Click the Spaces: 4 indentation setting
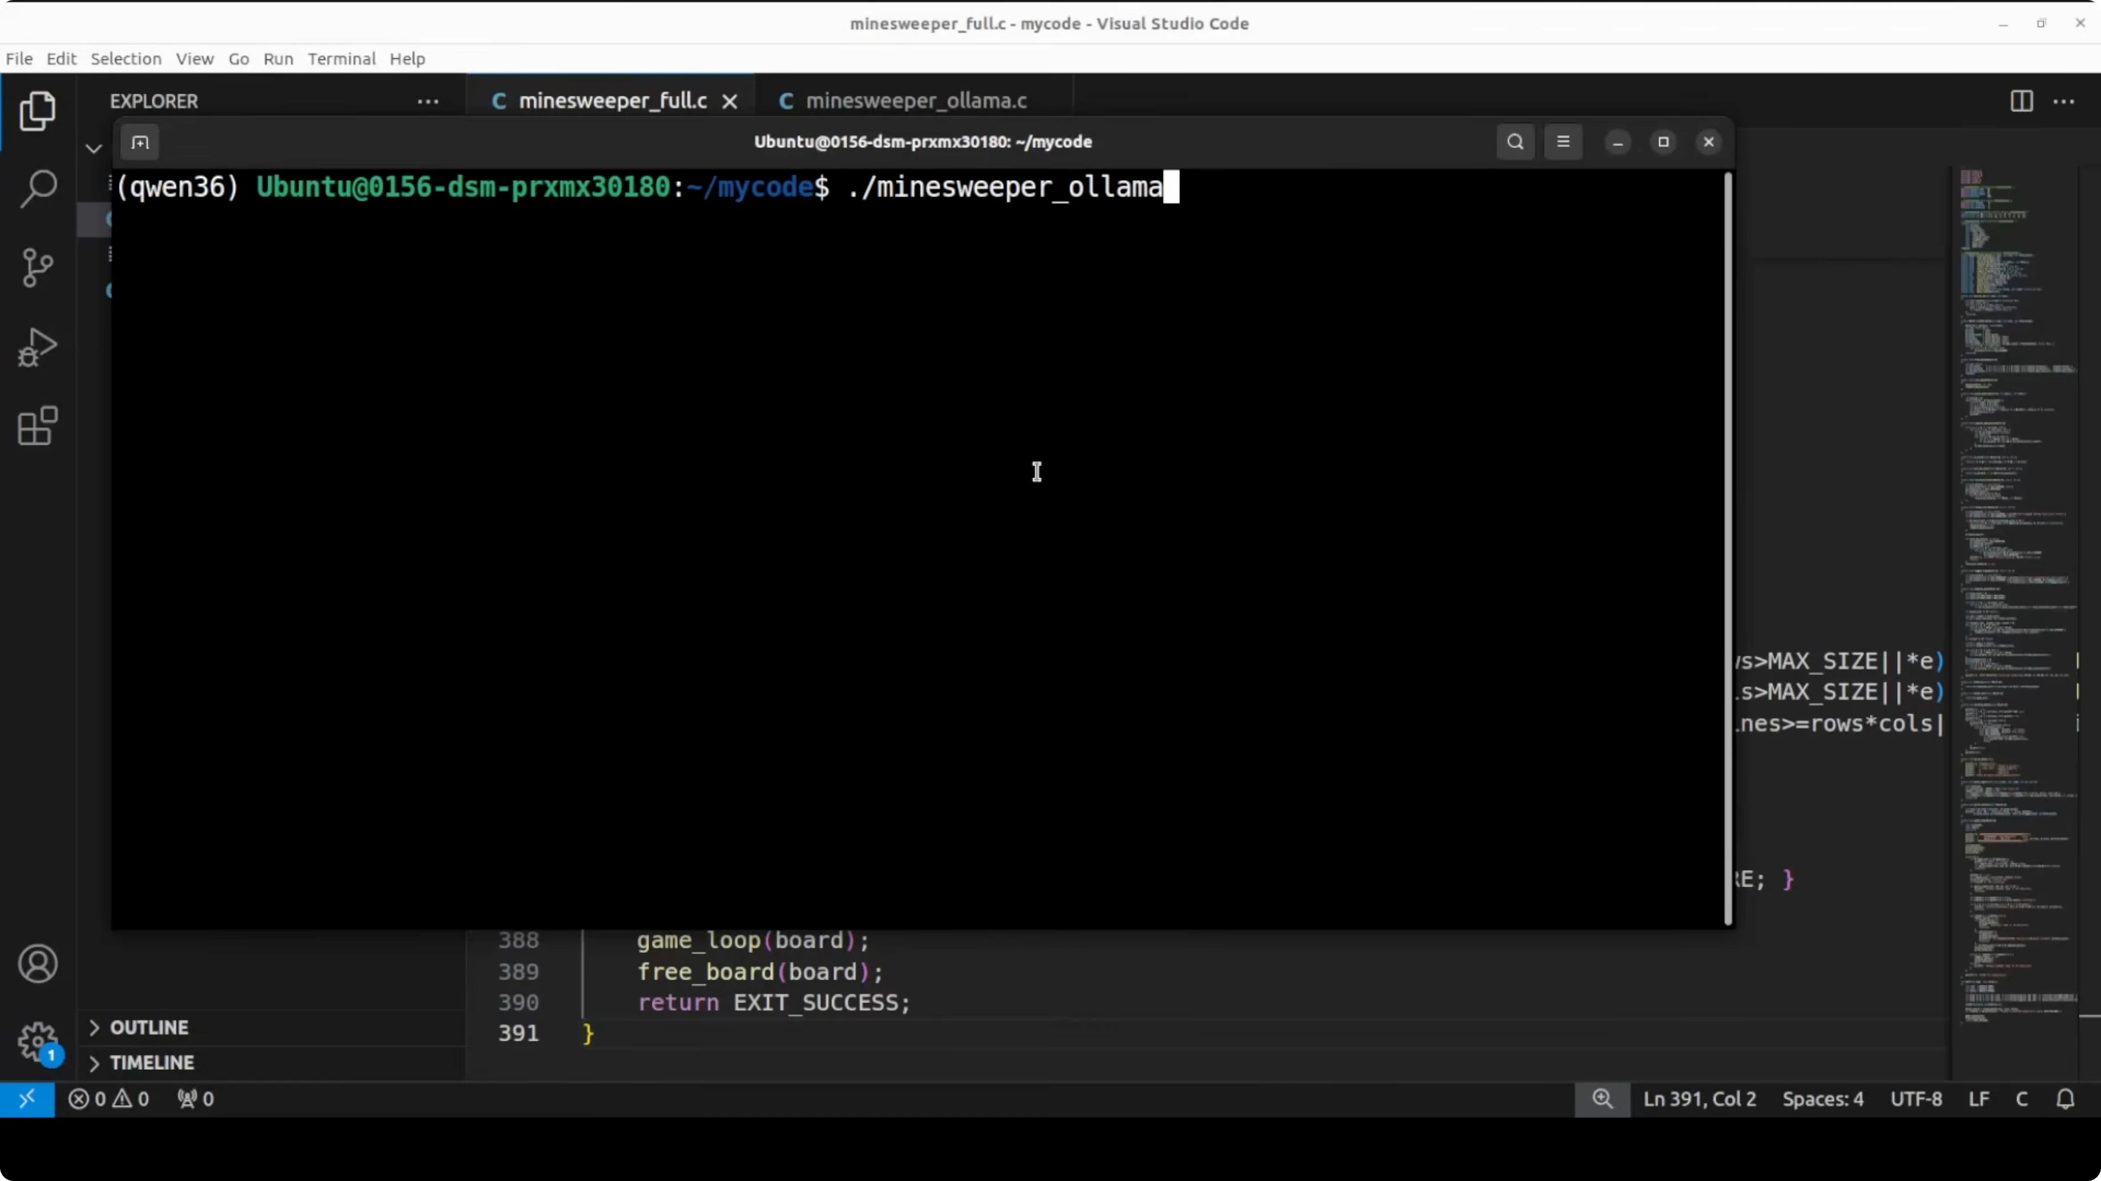This screenshot has height=1181, width=2101. click(x=1822, y=1099)
